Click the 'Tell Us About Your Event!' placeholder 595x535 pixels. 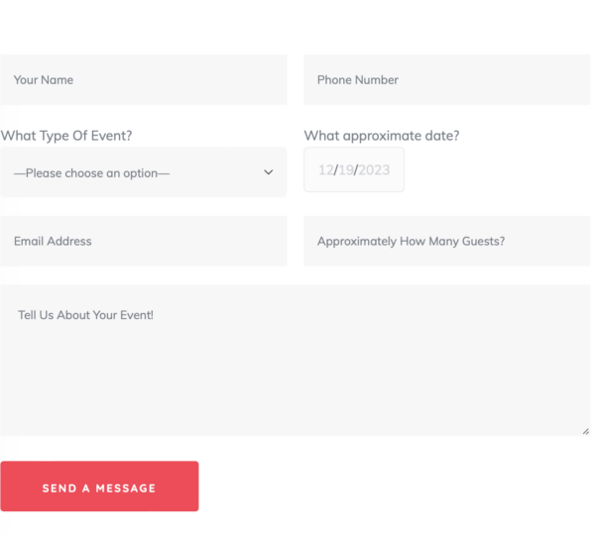tap(85, 315)
